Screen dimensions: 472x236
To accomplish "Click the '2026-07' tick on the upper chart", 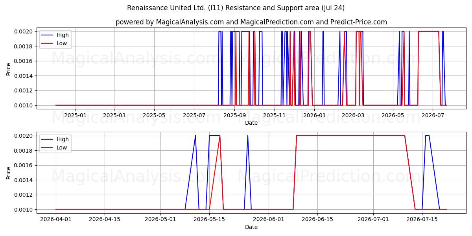I will pyautogui.click(x=433, y=115).
